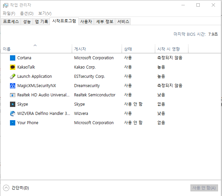Image resolution: width=222 pixels, height=196 pixels.
Task: Minimize the 작업 관리자 window
Action: click(183, 5)
